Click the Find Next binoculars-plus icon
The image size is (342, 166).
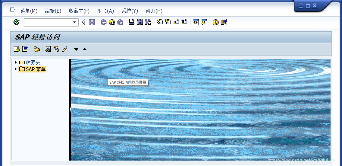point(148,22)
